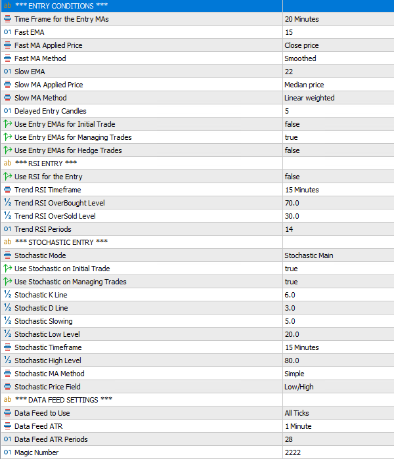Click the integer icon beside Magic Number
394x459 pixels.
tap(7, 452)
